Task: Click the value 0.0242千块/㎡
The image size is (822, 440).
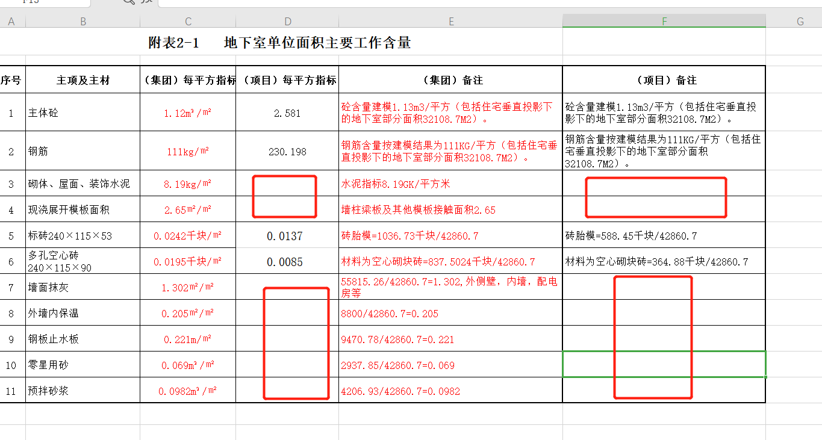Action: click(188, 235)
